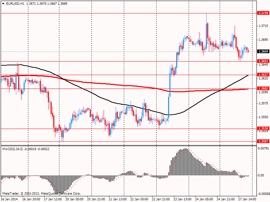The height and width of the screenshot is (202, 270).
Task: Click the 24 Jan 05:00 time axis label
Action: point(204,199)
